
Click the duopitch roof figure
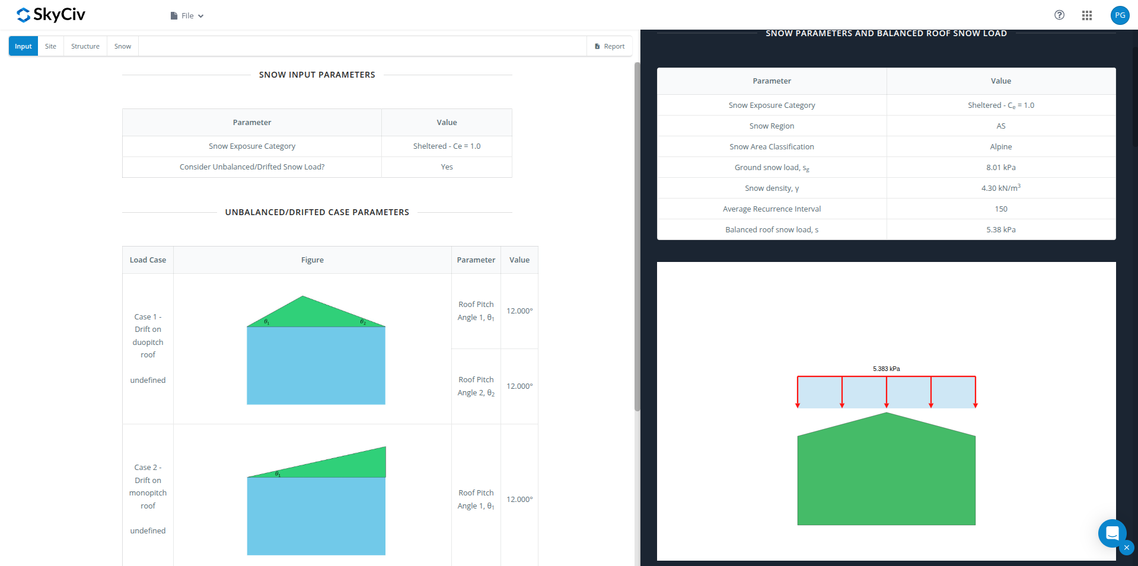click(316, 350)
